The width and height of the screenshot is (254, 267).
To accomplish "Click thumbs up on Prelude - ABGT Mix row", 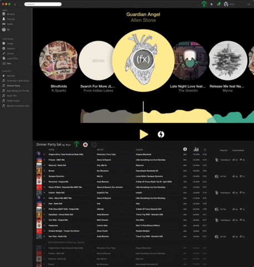I will [x=234, y=160].
